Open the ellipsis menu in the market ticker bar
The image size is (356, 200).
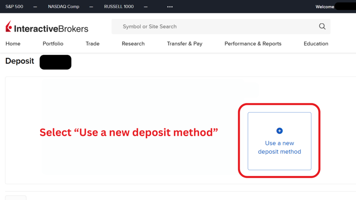pos(170,6)
